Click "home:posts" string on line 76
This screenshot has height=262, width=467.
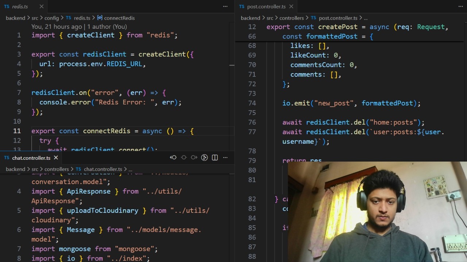394,122
